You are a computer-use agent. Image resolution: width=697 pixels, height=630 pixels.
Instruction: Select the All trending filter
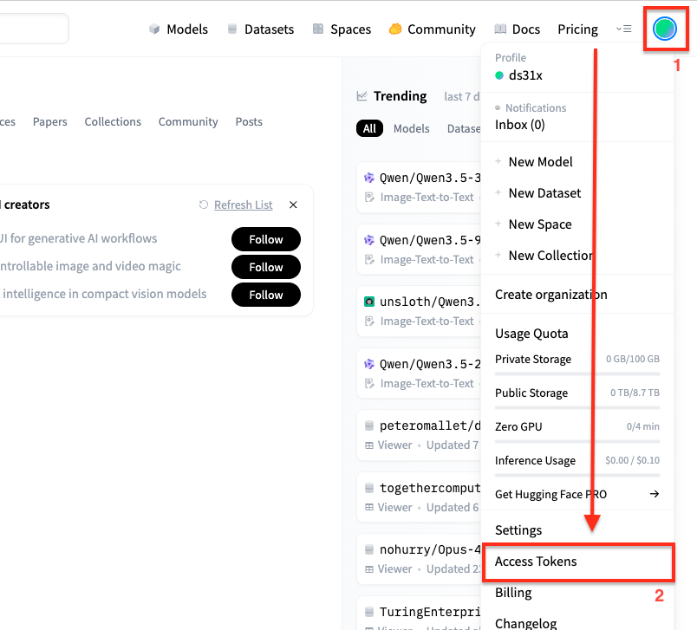(369, 128)
